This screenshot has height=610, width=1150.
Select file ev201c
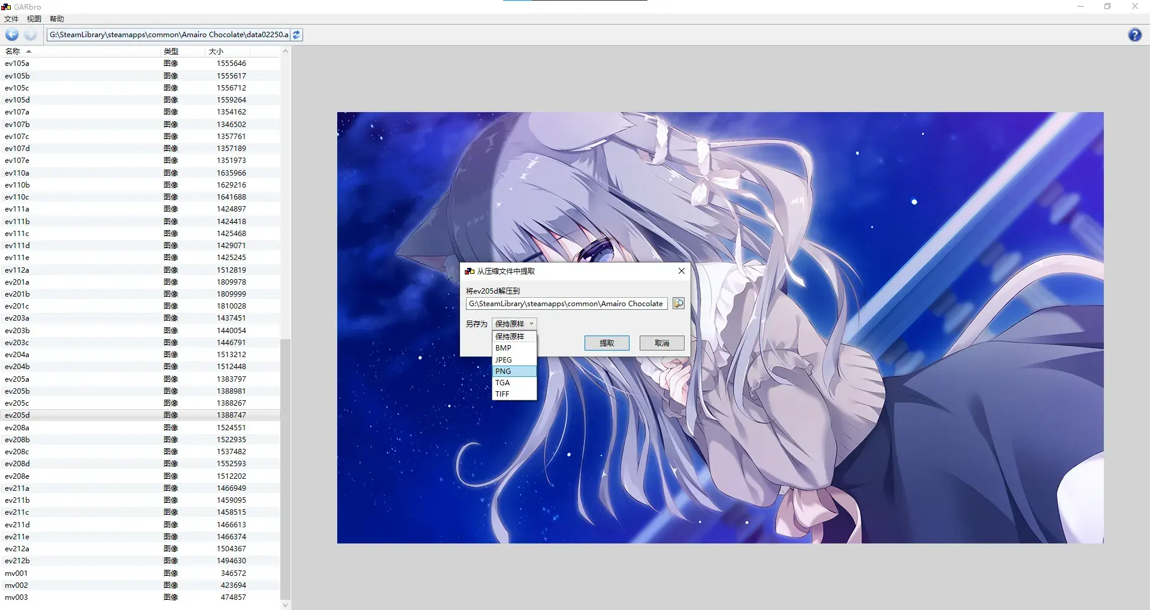coord(140,306)
